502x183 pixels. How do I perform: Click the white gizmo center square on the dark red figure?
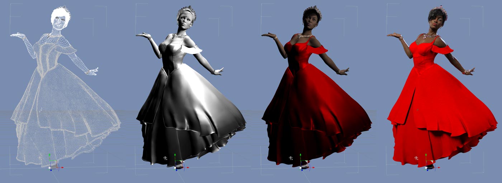click(300, 167)
